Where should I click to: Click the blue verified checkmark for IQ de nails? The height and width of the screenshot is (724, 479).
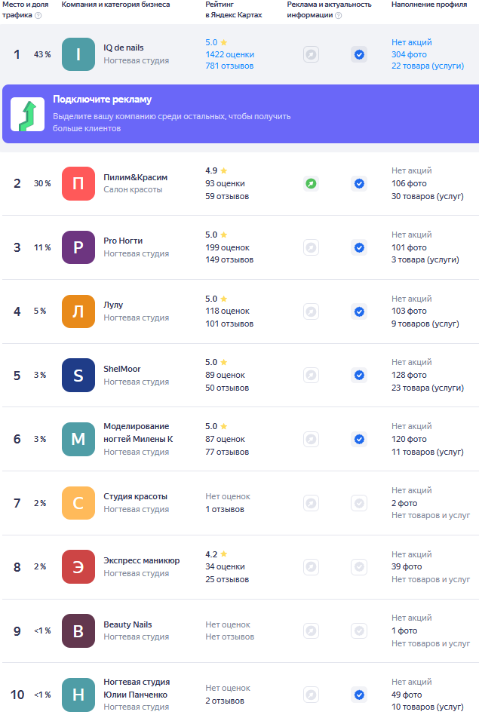359,54
